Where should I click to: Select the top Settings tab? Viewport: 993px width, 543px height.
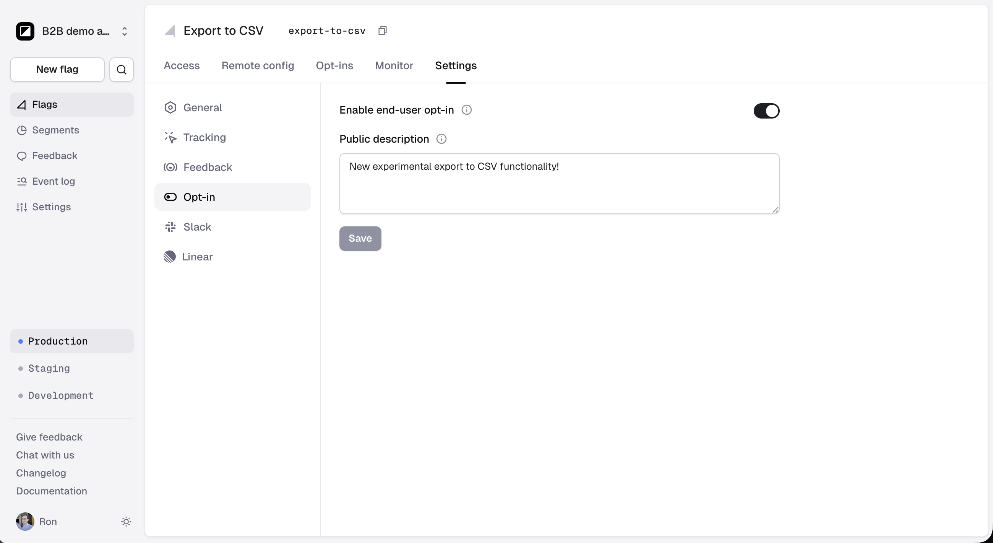456,65
